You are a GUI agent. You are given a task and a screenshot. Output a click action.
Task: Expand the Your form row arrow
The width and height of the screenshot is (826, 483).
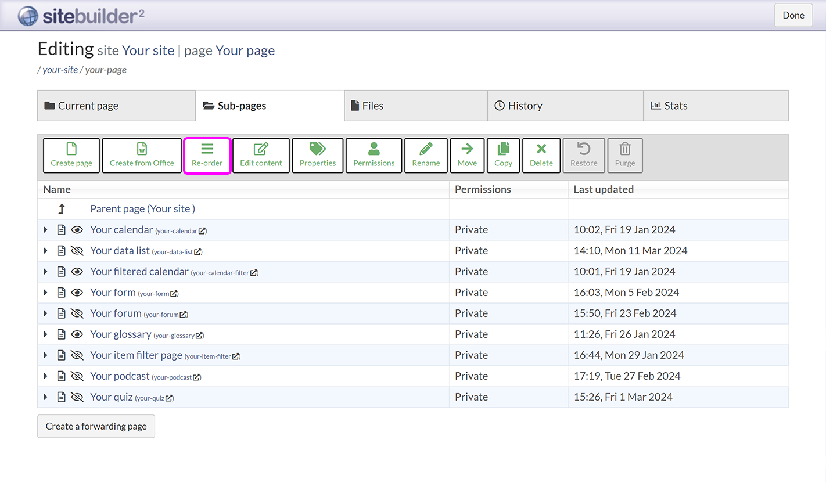[x=46, y=293]
